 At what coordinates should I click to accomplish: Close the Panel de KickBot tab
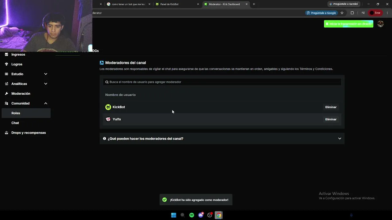point(198,4)
